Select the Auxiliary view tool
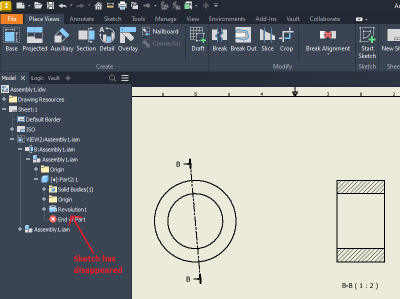The height and width of the screenshot is (299, 400). (x=61, y=39)
